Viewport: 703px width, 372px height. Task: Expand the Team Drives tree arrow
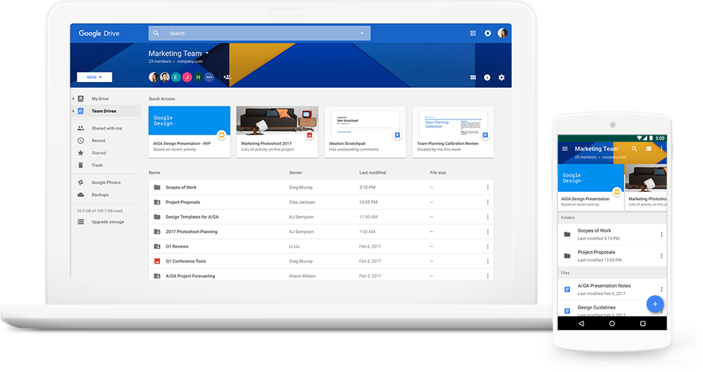[73, 111]
